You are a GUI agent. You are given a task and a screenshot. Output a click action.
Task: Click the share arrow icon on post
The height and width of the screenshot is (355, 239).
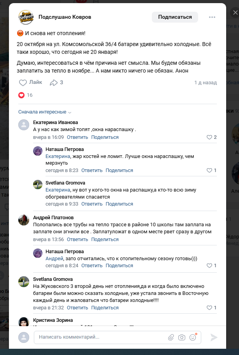54,83
